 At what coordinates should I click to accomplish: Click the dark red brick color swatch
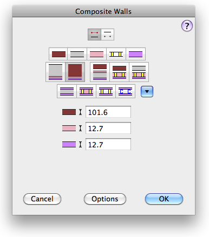[x=69, y=112]
